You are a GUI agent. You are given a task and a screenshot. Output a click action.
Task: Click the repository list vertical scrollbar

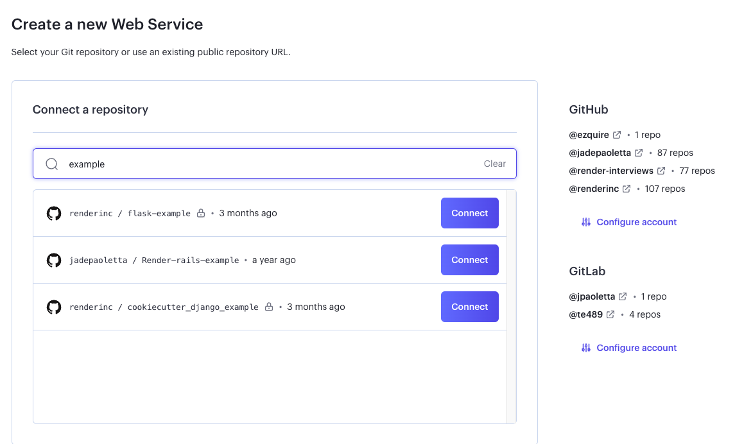(512, 307)
